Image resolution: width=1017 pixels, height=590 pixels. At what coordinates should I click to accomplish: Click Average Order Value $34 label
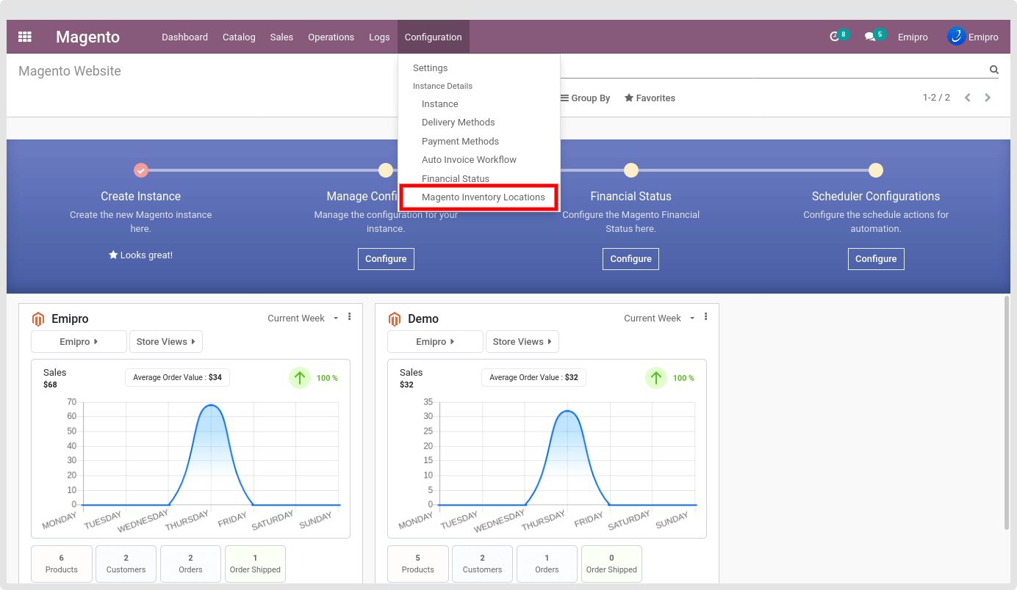[x=177, y=377]
